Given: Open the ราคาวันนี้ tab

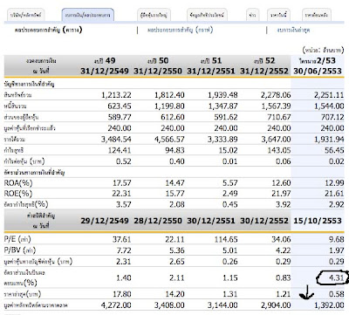Looking at the screenshot, I should pyautogui.click(x=278, y=15).
